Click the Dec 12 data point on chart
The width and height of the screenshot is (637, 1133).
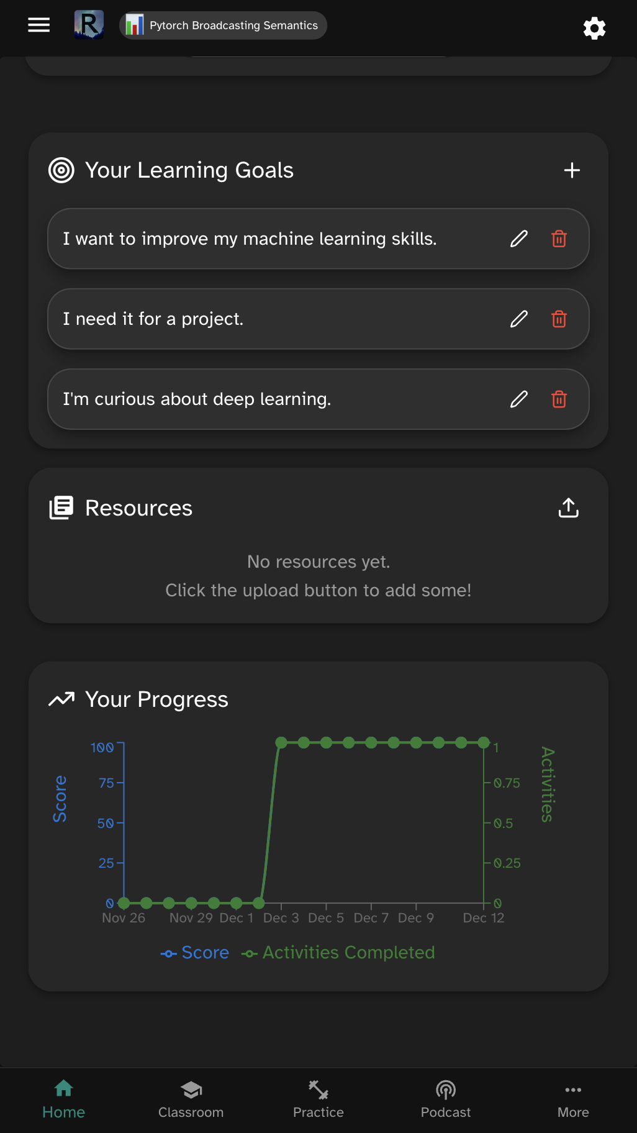pyautogui.click(x=484, y=742)
